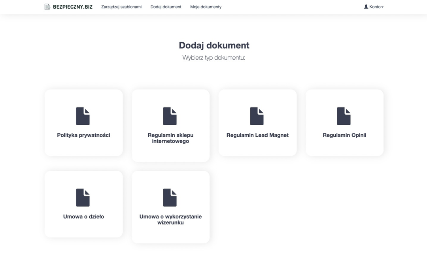Select the Polityka prywatności title text
The height and width of the screenshot is (260, 427).
point(83,135)
